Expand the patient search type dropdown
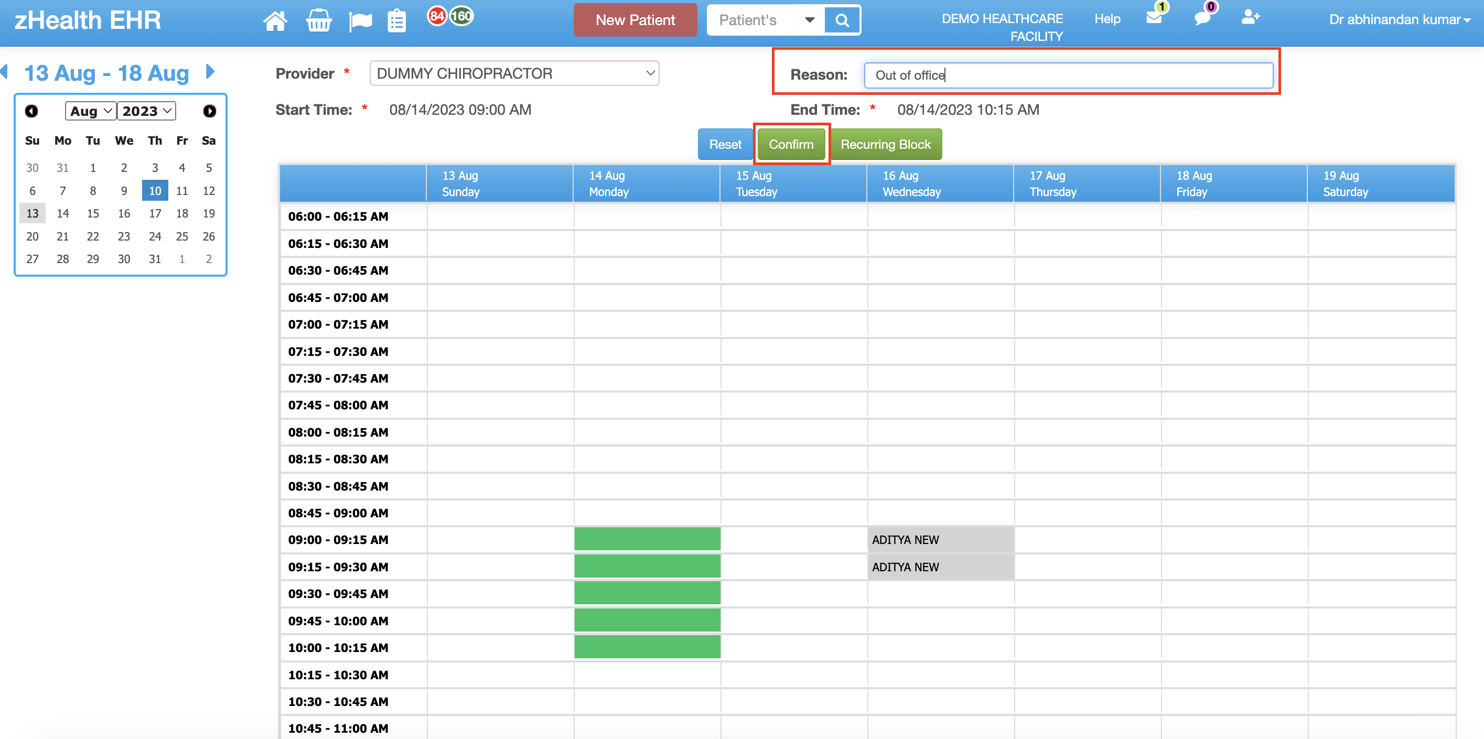Viewport: 1484px width, 739px height. tap(810, 19)
